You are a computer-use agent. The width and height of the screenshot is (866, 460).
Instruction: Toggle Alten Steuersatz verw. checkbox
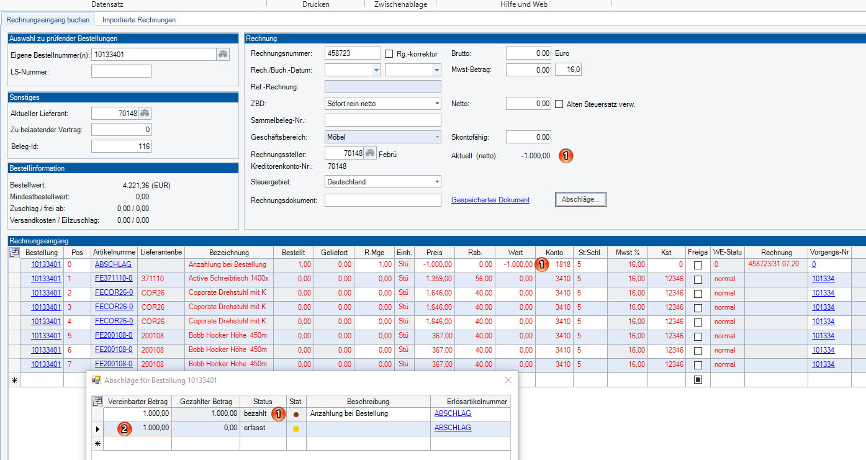point(559,104)
